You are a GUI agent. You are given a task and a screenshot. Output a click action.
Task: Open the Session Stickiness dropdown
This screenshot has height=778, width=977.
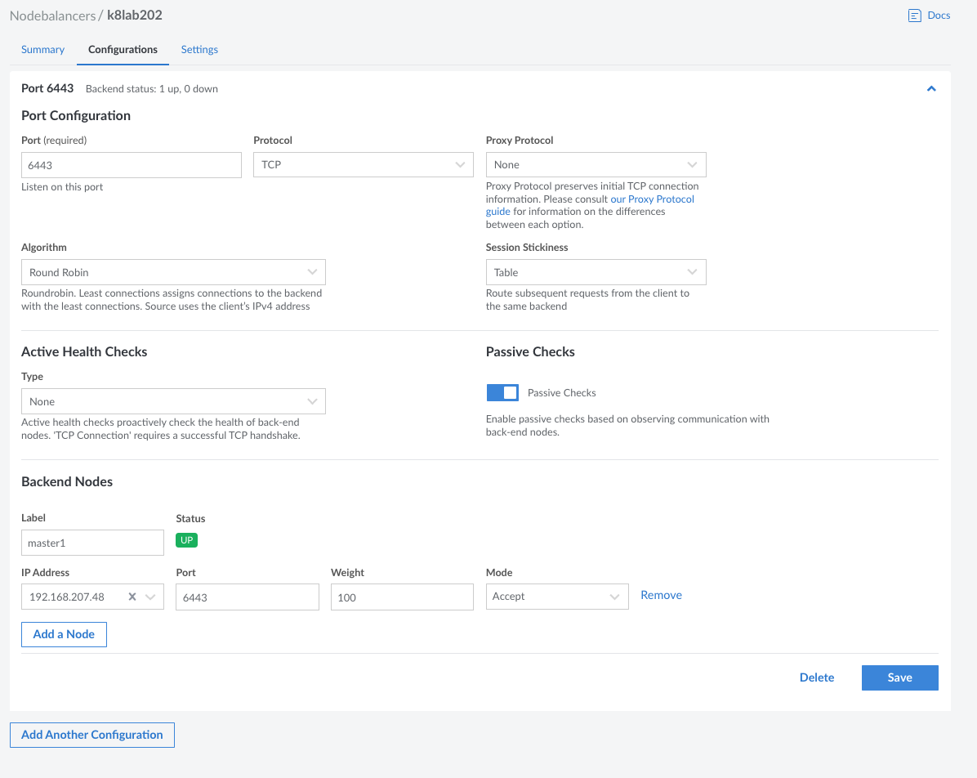(x=596, y=272)
